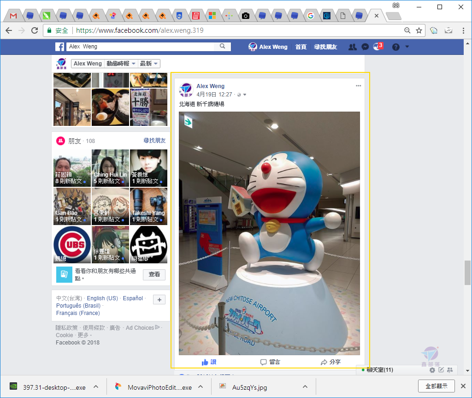Expand options for MovaviPhotoEdit exe download
Image resolution: width=472 pixels, height=398 pixels.
click(201, 386)
